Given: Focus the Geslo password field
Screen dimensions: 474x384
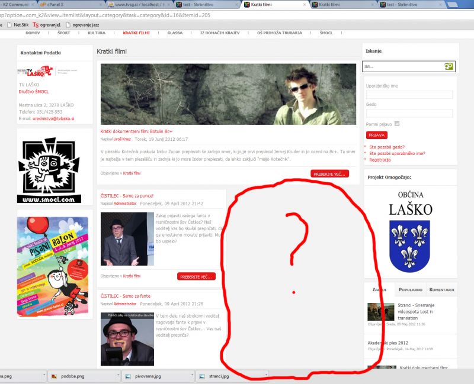Looking at the screenshot, I should pyautogui.click(x=409, y=113).
